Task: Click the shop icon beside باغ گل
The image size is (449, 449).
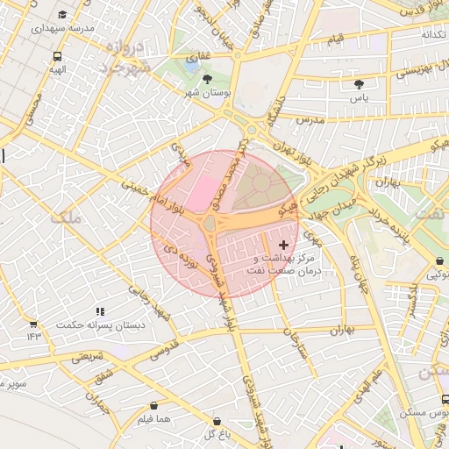Action: tap(217, 422)
